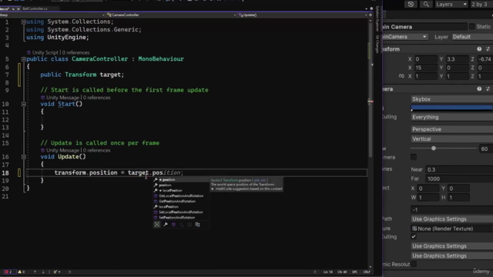Viewport: 493px width, 277px height.
Task: Select the 'GetLocalPositionAndRotation' completion item
Action: [x=181, y=196]
